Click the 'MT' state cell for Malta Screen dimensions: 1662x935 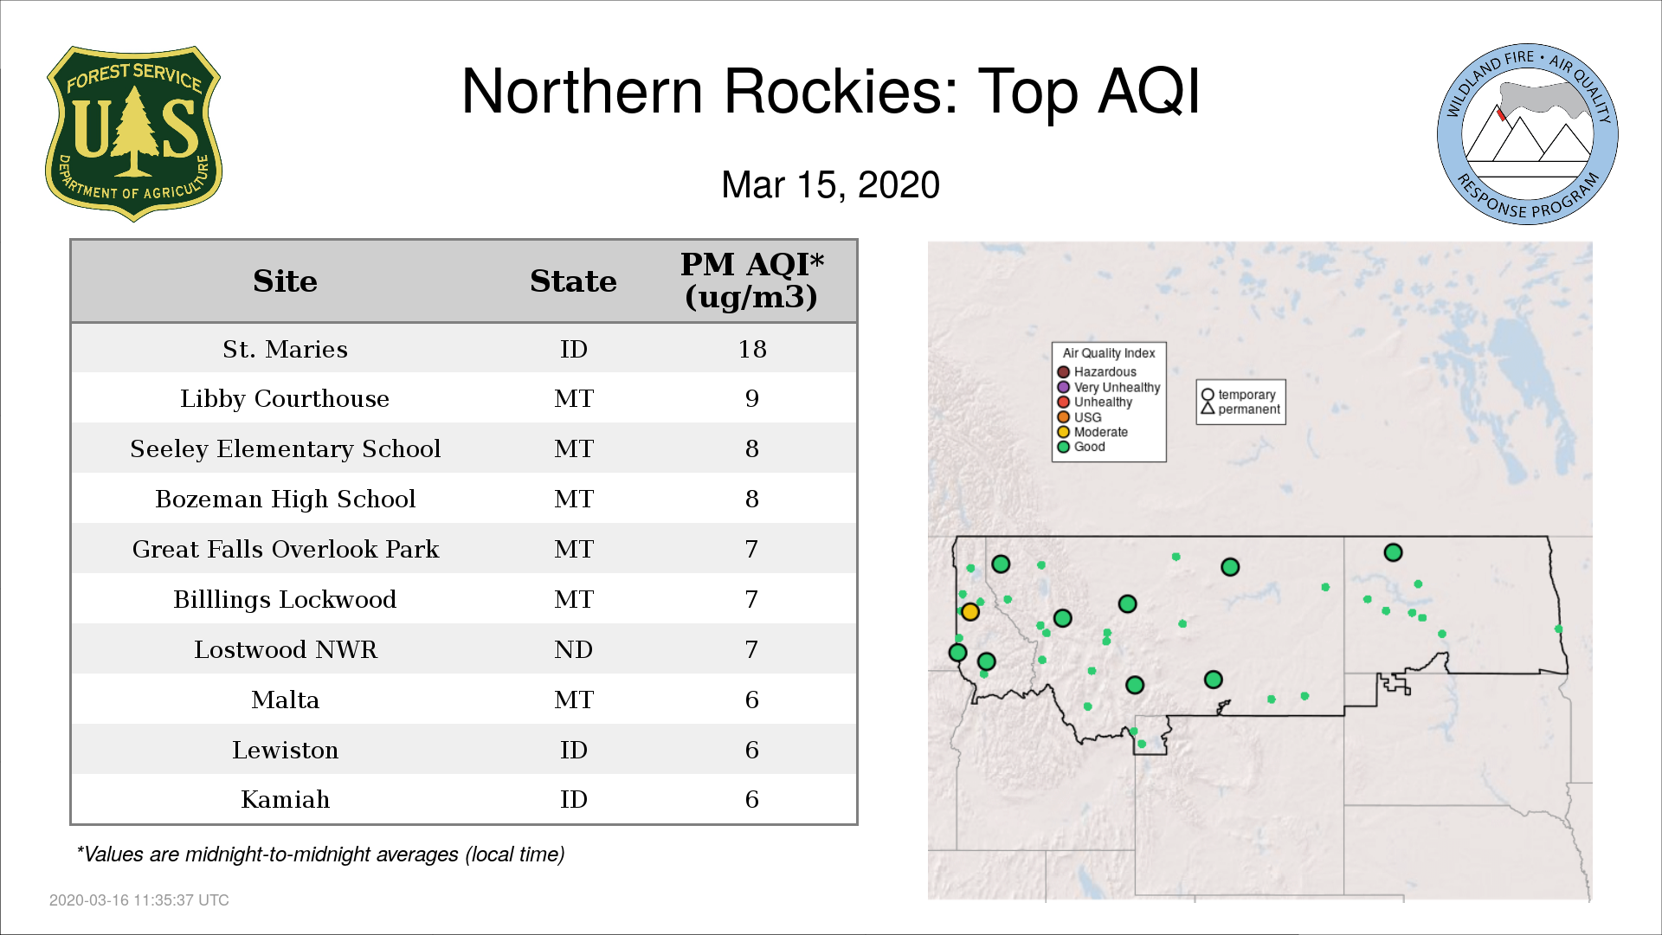(573, 700)
